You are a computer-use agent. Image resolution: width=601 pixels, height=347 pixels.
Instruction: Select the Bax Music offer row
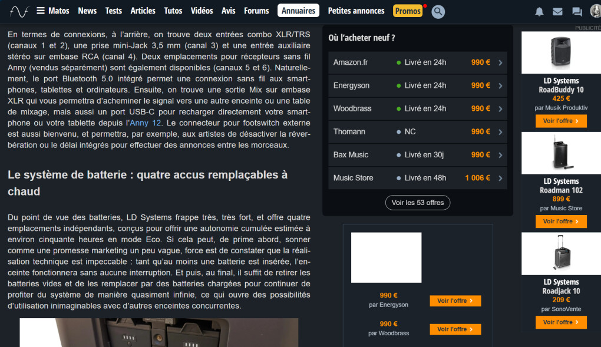417,155
